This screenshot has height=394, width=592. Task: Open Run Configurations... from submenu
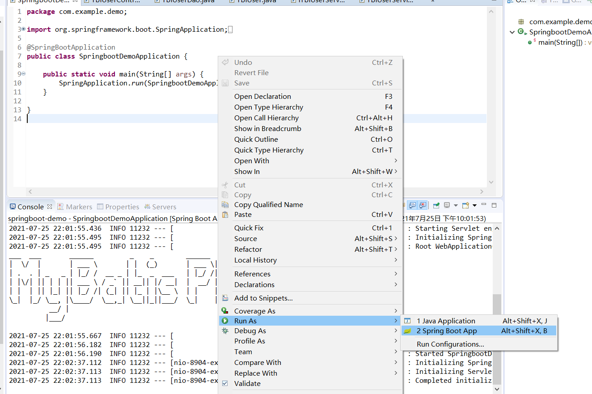pos(479,344)
